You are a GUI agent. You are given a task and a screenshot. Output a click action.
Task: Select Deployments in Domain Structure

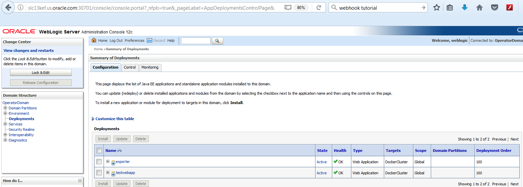coord(21,119)
